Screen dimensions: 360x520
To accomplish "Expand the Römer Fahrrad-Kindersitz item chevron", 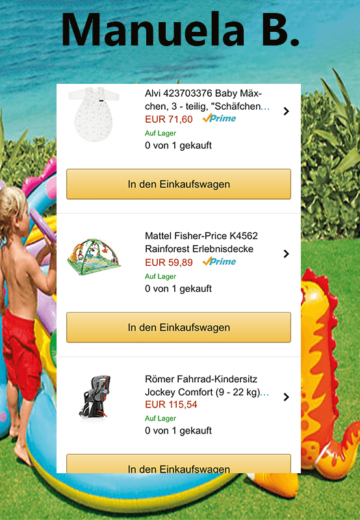I will (x=287, y=397).
